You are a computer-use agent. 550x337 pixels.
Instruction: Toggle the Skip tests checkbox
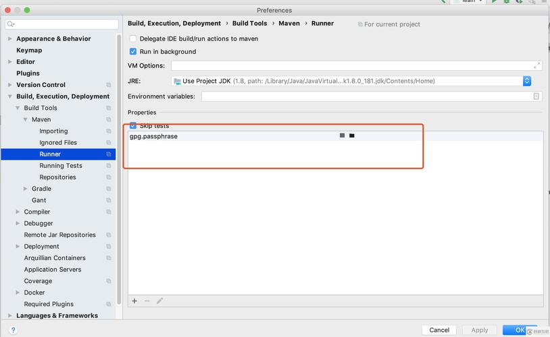pos(133,126)
